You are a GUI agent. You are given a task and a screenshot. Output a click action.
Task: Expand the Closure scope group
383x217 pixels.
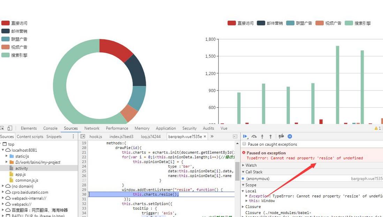[x=243, y=207]
